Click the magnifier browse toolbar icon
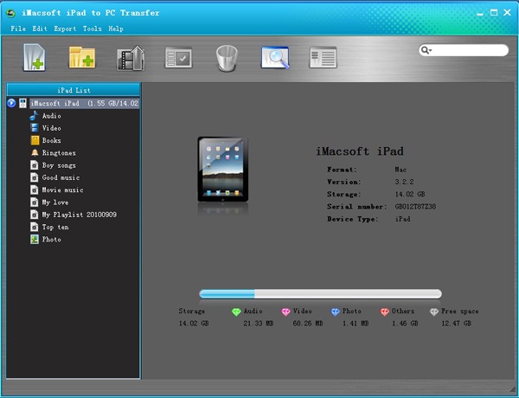Image resolution: width=519 pixels, height=398 pixels. 275,58
